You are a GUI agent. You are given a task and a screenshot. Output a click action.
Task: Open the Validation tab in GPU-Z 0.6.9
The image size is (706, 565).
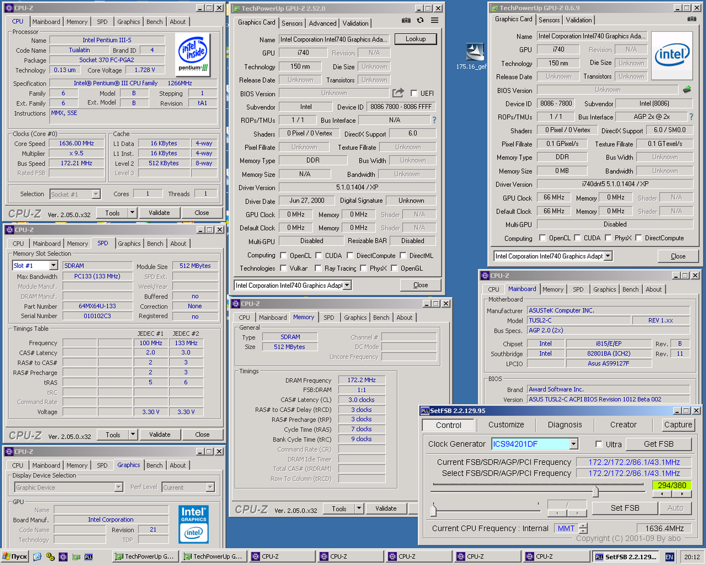(579, 20)
